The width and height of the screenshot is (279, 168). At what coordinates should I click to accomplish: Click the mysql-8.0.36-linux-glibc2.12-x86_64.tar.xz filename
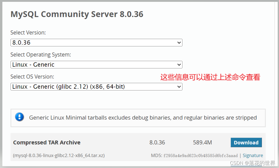[59, 155]
